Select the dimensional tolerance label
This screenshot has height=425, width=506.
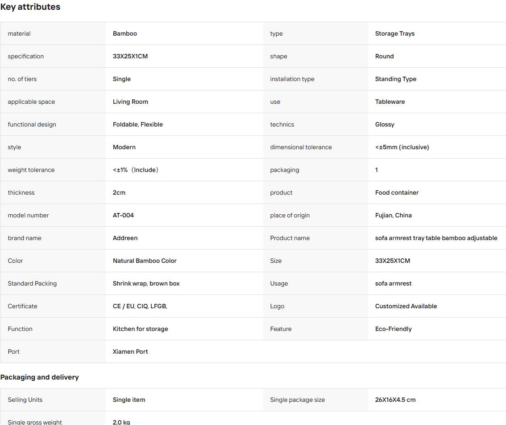301,147
